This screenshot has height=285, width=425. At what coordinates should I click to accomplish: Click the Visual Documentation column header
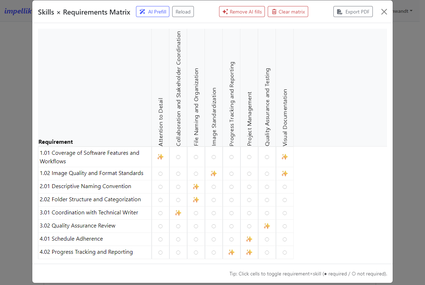click(x=285, y=117)
